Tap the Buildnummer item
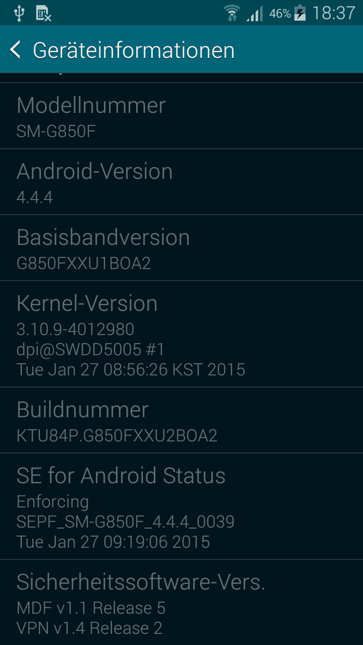Image resolution: width=363 pixels, height=645 pixels. pyautogui.click(x=181, y=420)
